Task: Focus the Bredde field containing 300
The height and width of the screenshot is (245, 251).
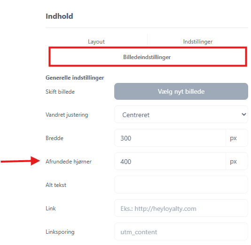Action: tap(170, 138)
